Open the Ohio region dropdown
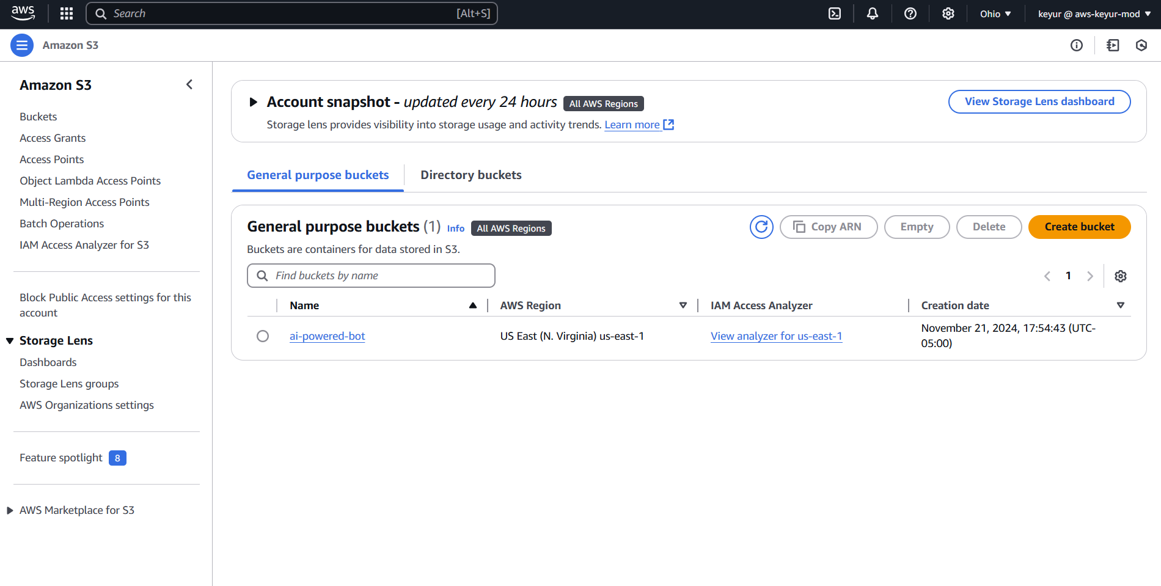 click(995, 13)
